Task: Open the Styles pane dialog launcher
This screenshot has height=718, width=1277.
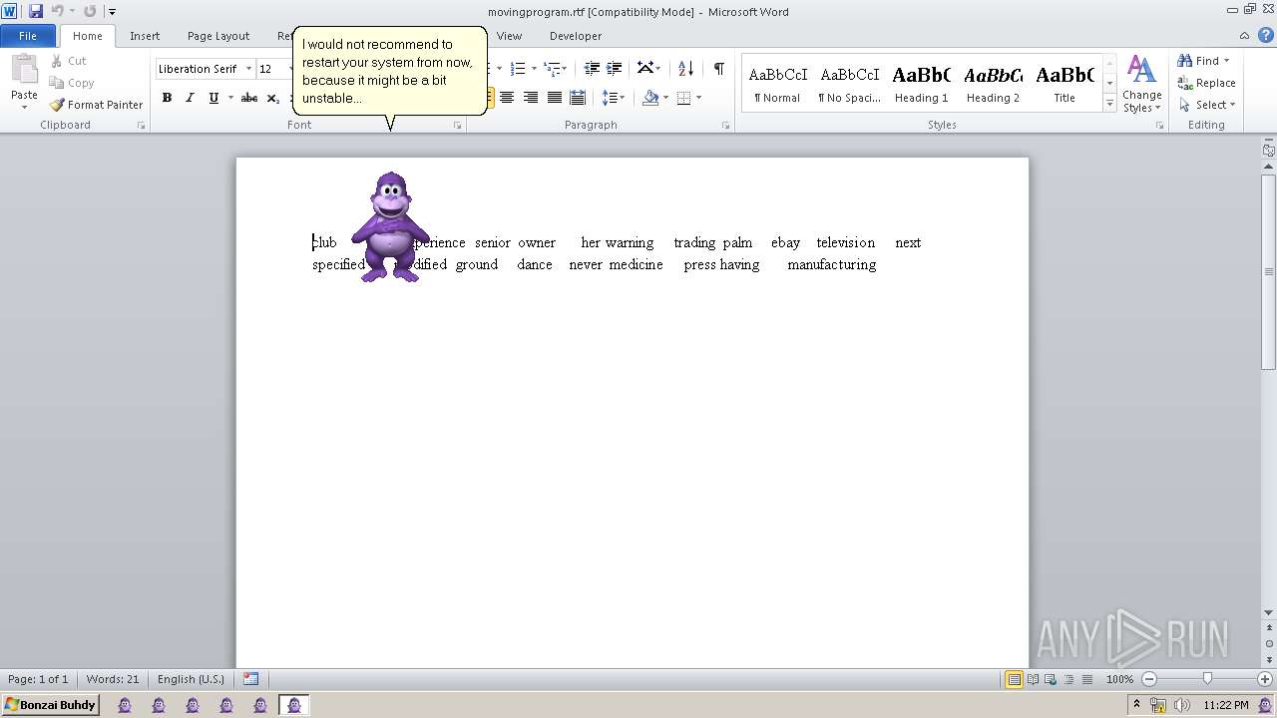Action: point(1160,126)
